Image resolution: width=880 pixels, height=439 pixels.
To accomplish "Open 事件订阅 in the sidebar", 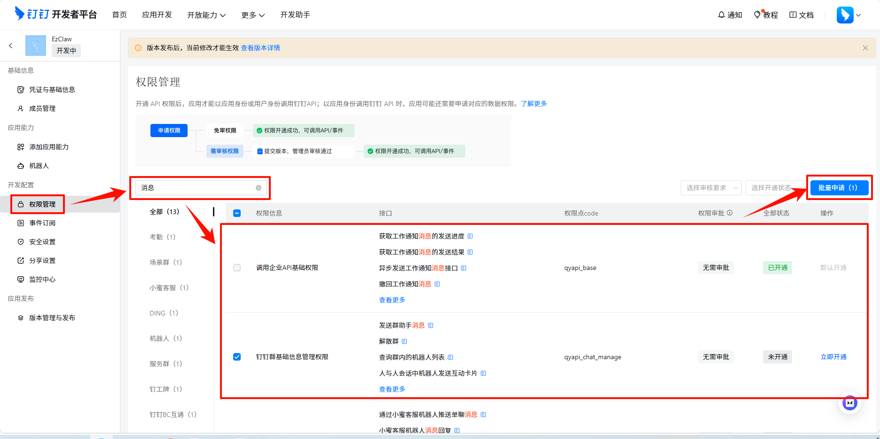I will point(42,223).
